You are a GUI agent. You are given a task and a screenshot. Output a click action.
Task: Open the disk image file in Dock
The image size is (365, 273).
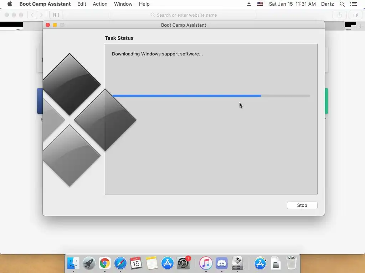[276, 263]
